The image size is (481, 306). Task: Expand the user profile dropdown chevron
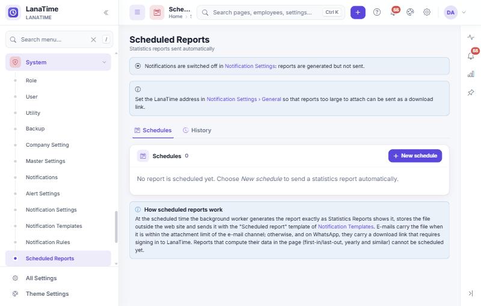point(464,13)
